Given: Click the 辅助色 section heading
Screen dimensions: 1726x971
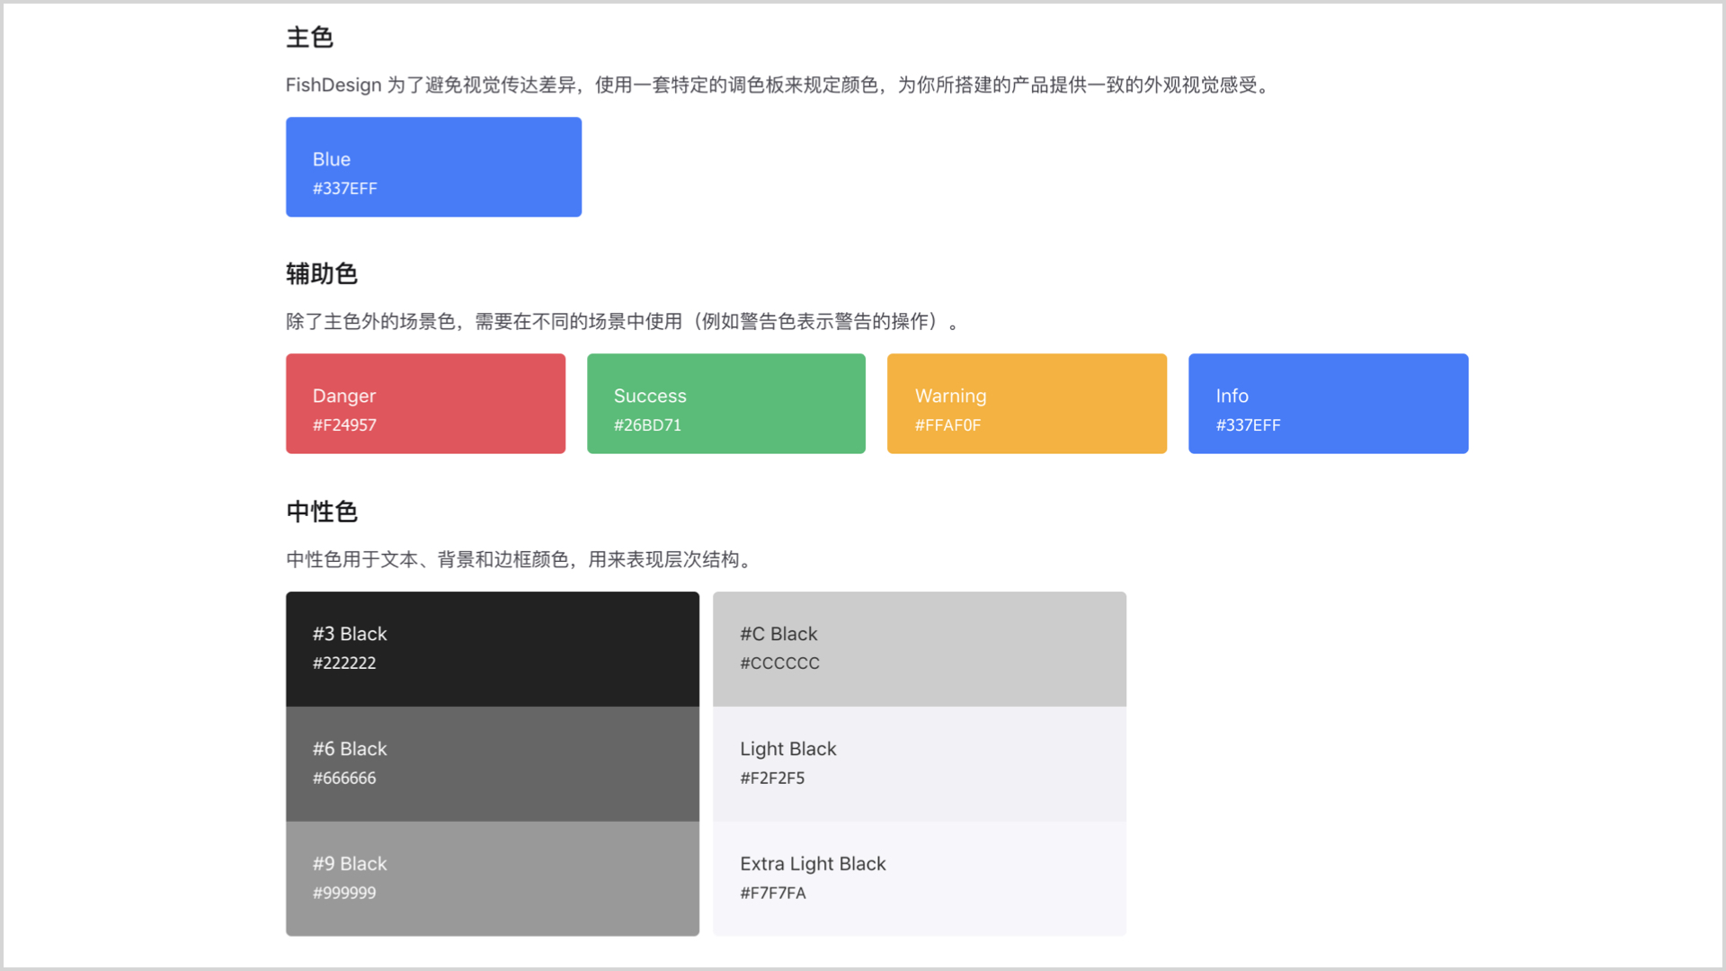Looking at the screenshot, I should 321,274.
